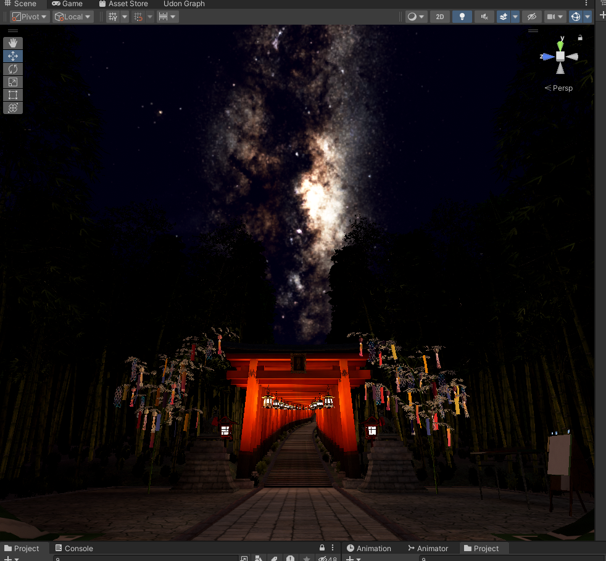This screenshot has height=561, width=606.
Task: Open grid snapping options arrow
Action: click(150, 17)
